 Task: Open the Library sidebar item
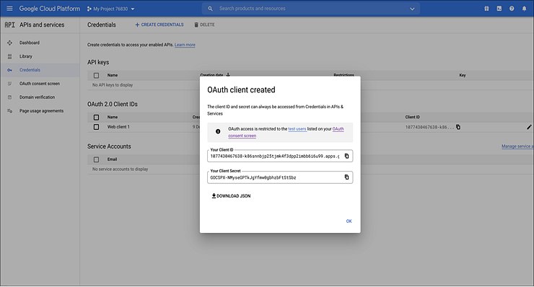pos(25,56)
